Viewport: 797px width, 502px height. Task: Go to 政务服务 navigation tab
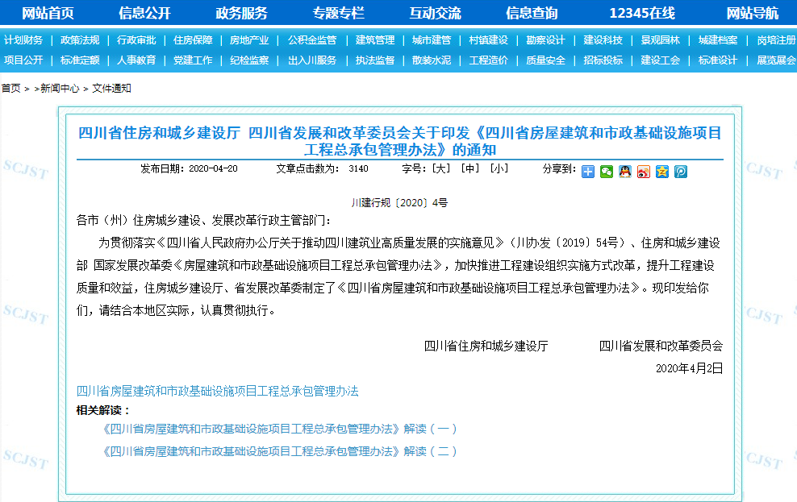tap(241, 13)
